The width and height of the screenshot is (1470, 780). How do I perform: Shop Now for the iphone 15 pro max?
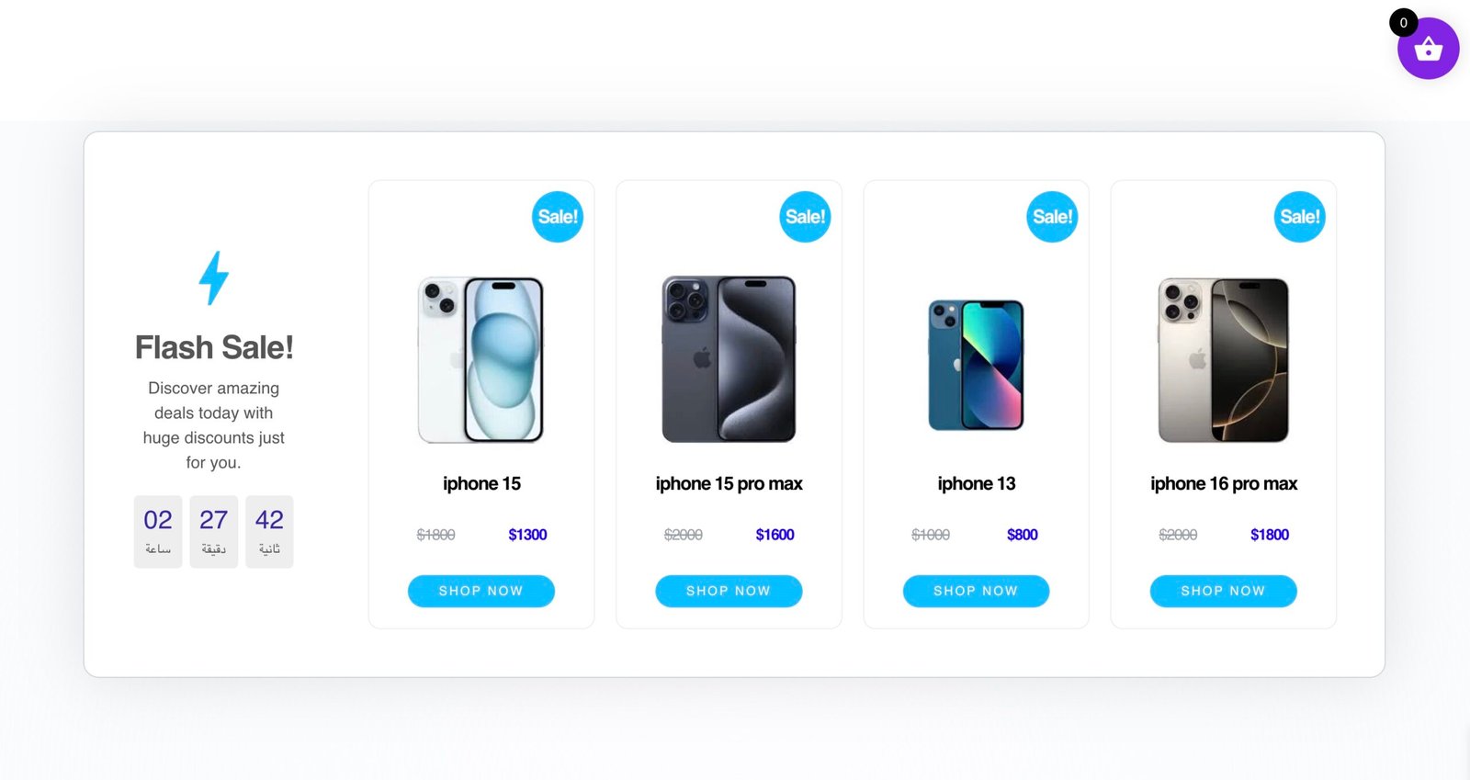pos(729,591)
